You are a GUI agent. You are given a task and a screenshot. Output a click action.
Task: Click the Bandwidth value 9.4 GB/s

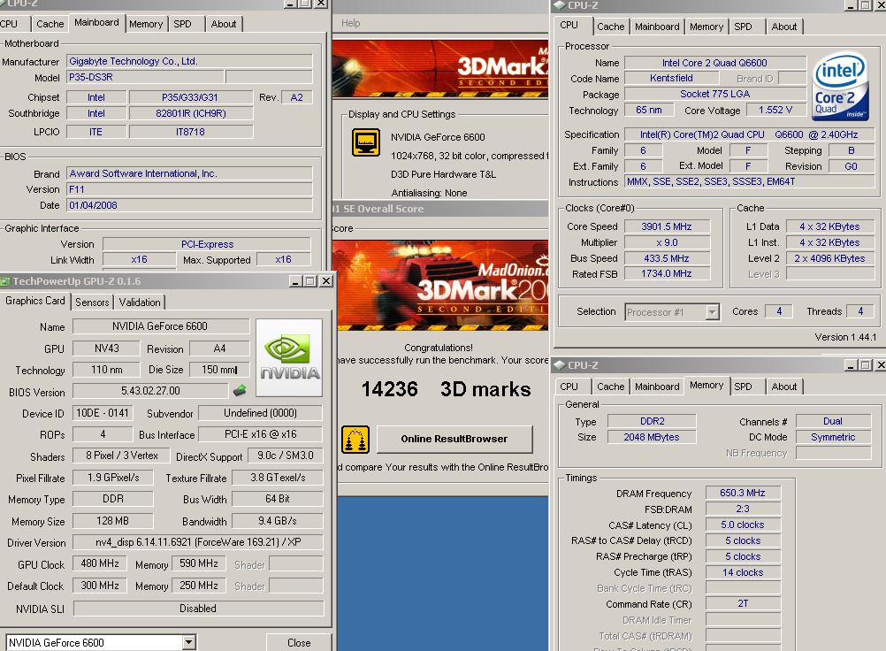click(x=278, y=520)
